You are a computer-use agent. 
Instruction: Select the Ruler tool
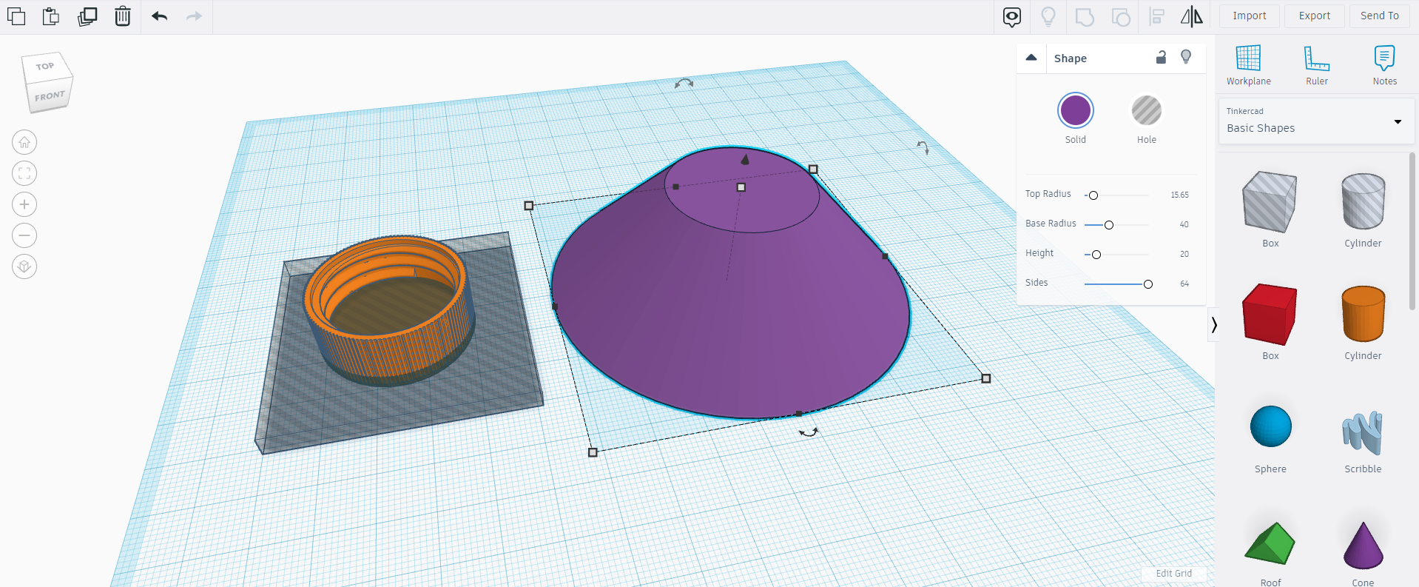[1317, 65]
